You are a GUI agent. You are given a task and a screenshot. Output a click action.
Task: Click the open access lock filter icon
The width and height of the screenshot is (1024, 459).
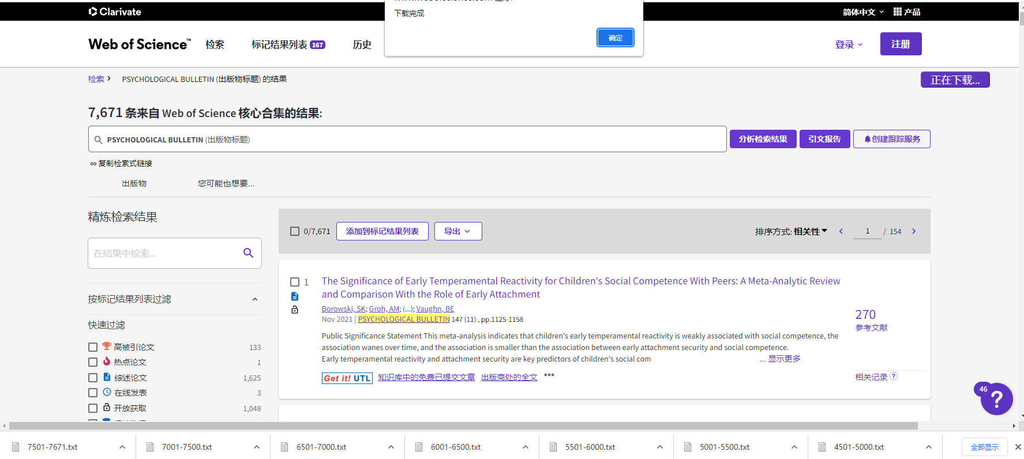pyautogui.click(x=107, y=407)
